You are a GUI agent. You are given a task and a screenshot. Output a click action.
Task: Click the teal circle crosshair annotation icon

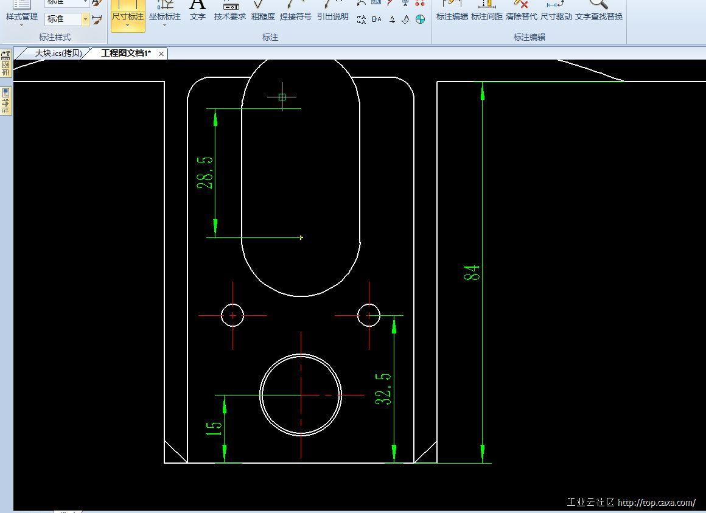click(x=420, y=19)
